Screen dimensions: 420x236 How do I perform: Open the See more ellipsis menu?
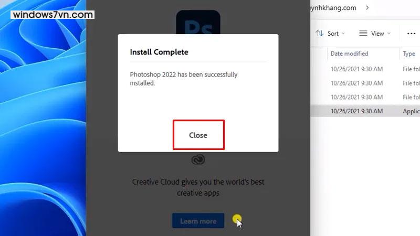pyautogui.click(x=411, y=33)
